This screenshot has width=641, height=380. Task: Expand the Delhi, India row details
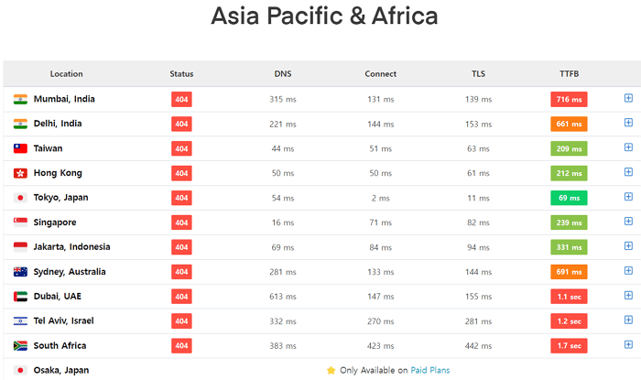coord(628,123)
